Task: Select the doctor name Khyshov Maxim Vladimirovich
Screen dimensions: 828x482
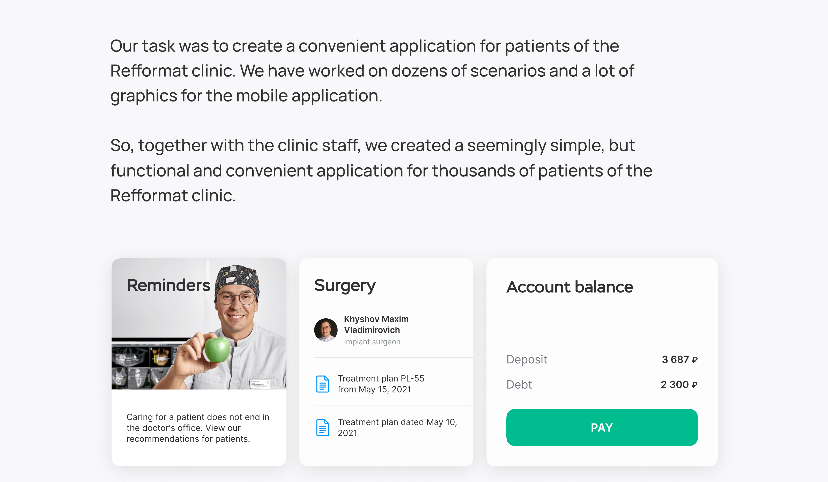Action: tap(376, 324)
